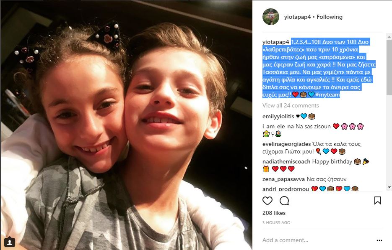Image resolution: width=392 pixels, height=250 pixels.
Task: View the 208 likes list
Action: click(x=274, y=213)
